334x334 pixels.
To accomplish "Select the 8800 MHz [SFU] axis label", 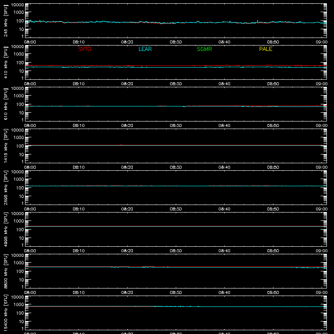I will 5,271.
